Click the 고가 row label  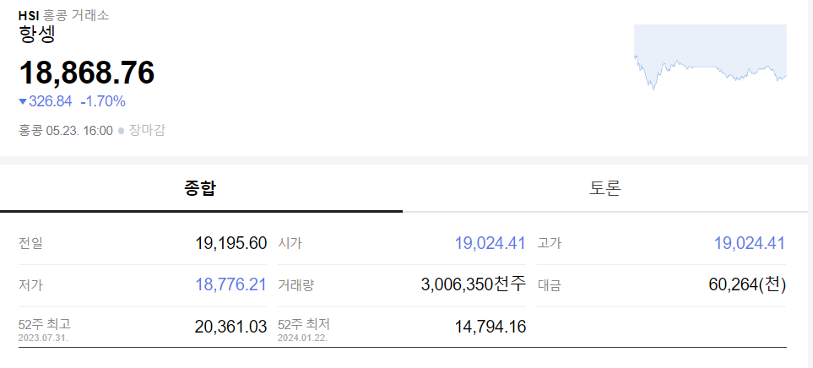pos(549,243)
